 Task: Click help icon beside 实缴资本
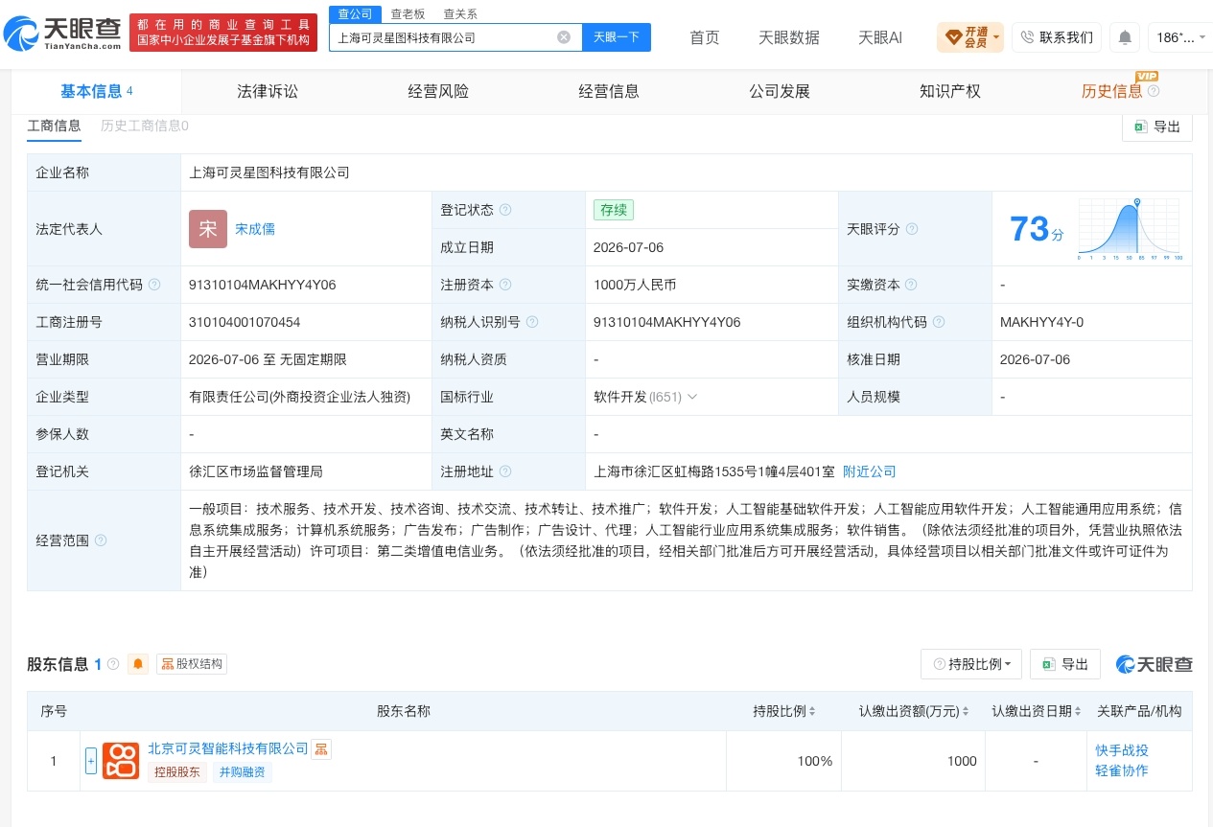click(x=912, y=285)
